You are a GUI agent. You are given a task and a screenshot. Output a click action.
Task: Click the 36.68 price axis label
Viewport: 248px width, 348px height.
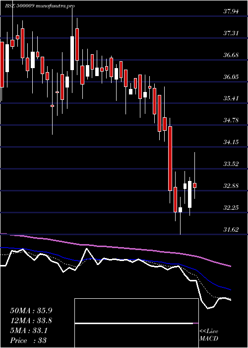point(231,55)
